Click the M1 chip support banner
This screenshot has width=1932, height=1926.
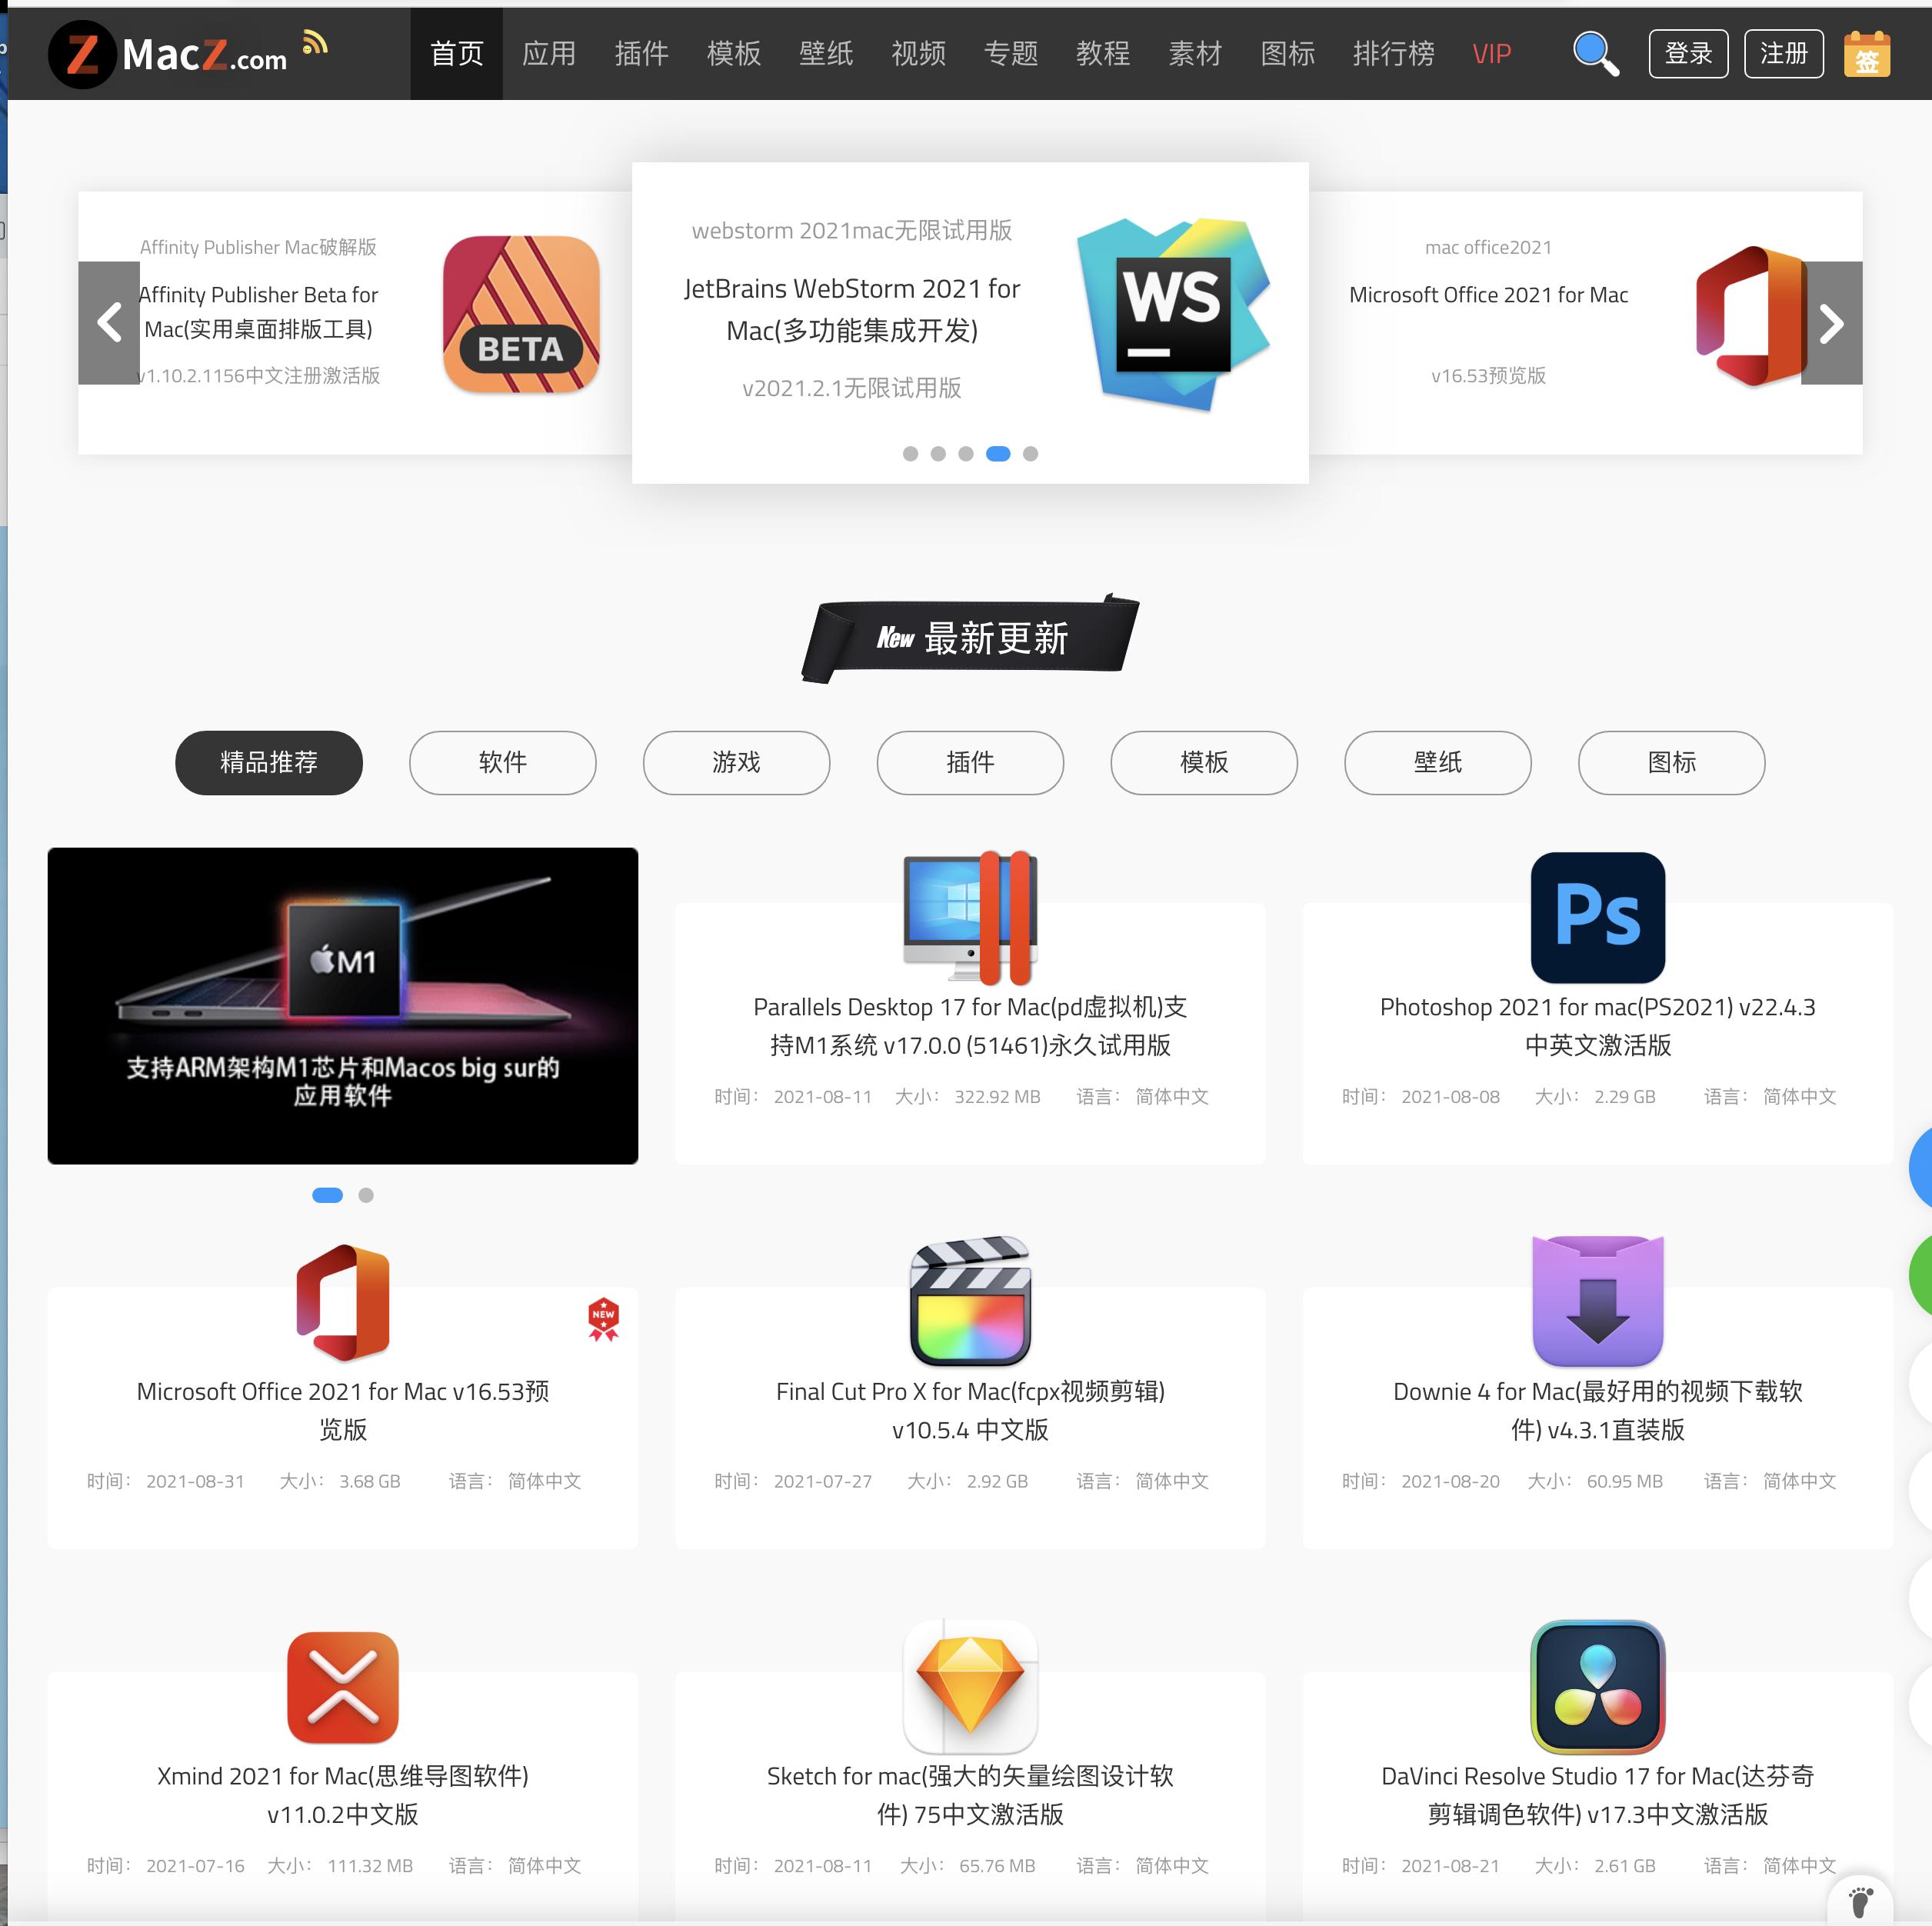pyautogui.click(x=342, y=1006)
